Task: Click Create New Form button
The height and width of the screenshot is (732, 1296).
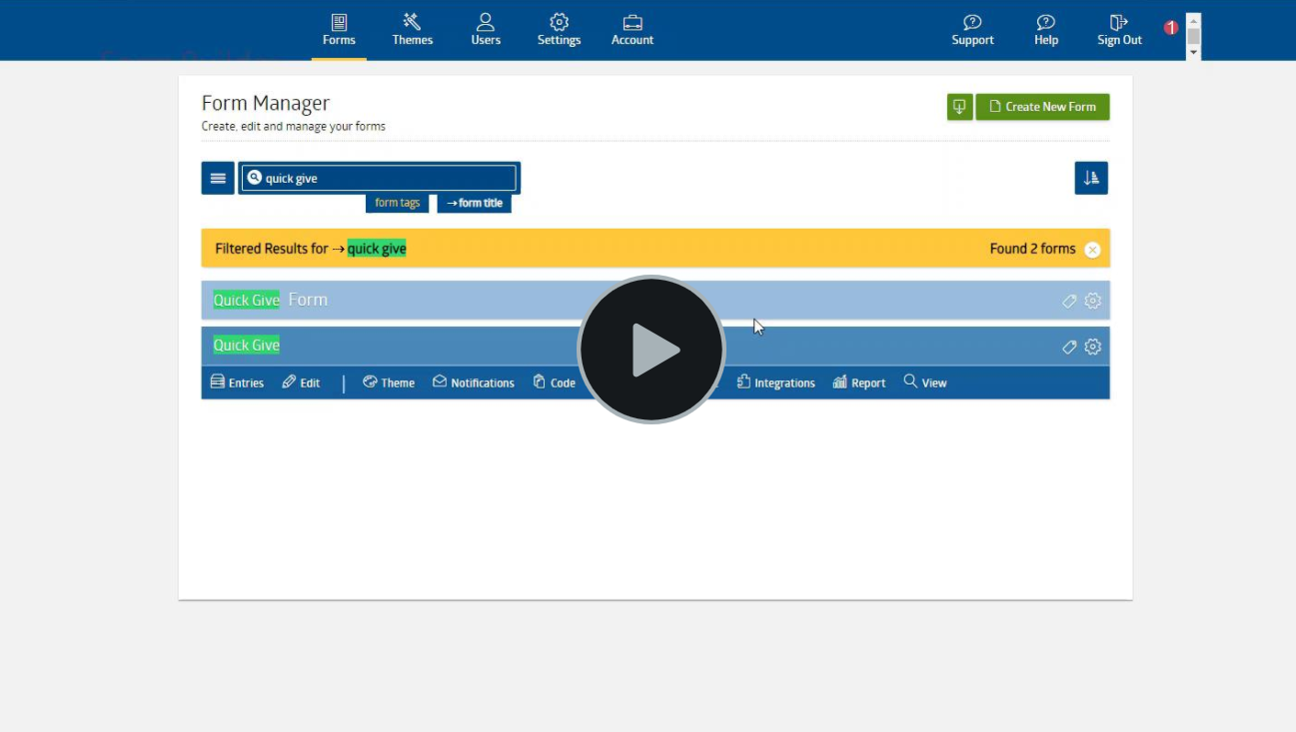Action: click(1042, 107)
